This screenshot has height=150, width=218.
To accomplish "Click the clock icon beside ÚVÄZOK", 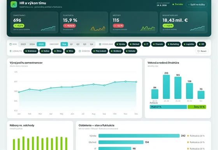I will [x=80, y=51].
